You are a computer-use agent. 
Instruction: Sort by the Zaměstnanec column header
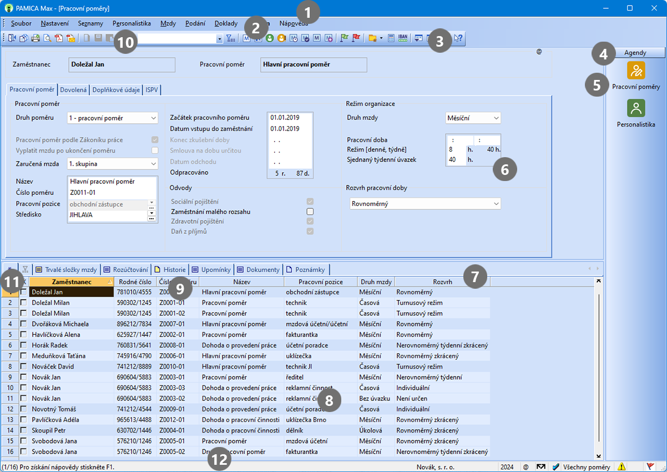[x=71, y=282]
